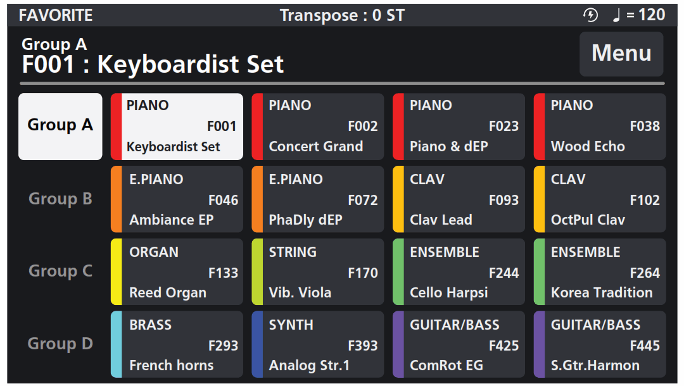The height and width of the screenshot is (386, 684).
Task: Load the Piano & dEP favorite
Action: 459,126
